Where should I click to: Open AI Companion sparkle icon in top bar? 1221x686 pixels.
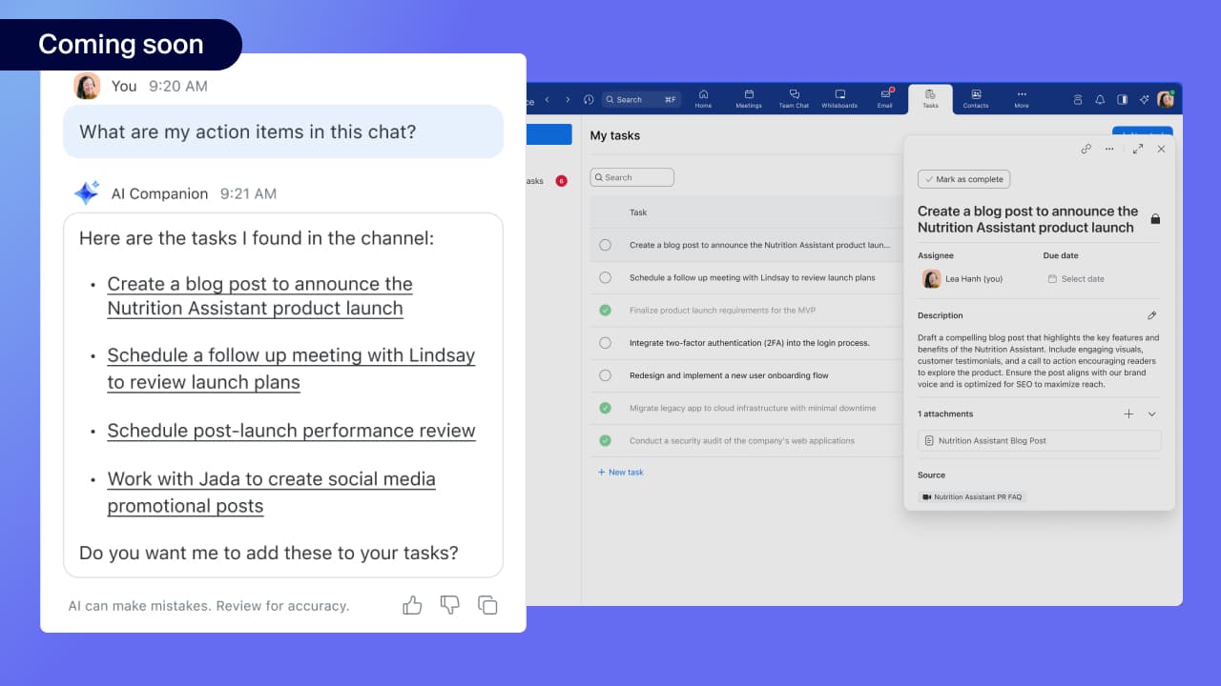coord(1144,99)
